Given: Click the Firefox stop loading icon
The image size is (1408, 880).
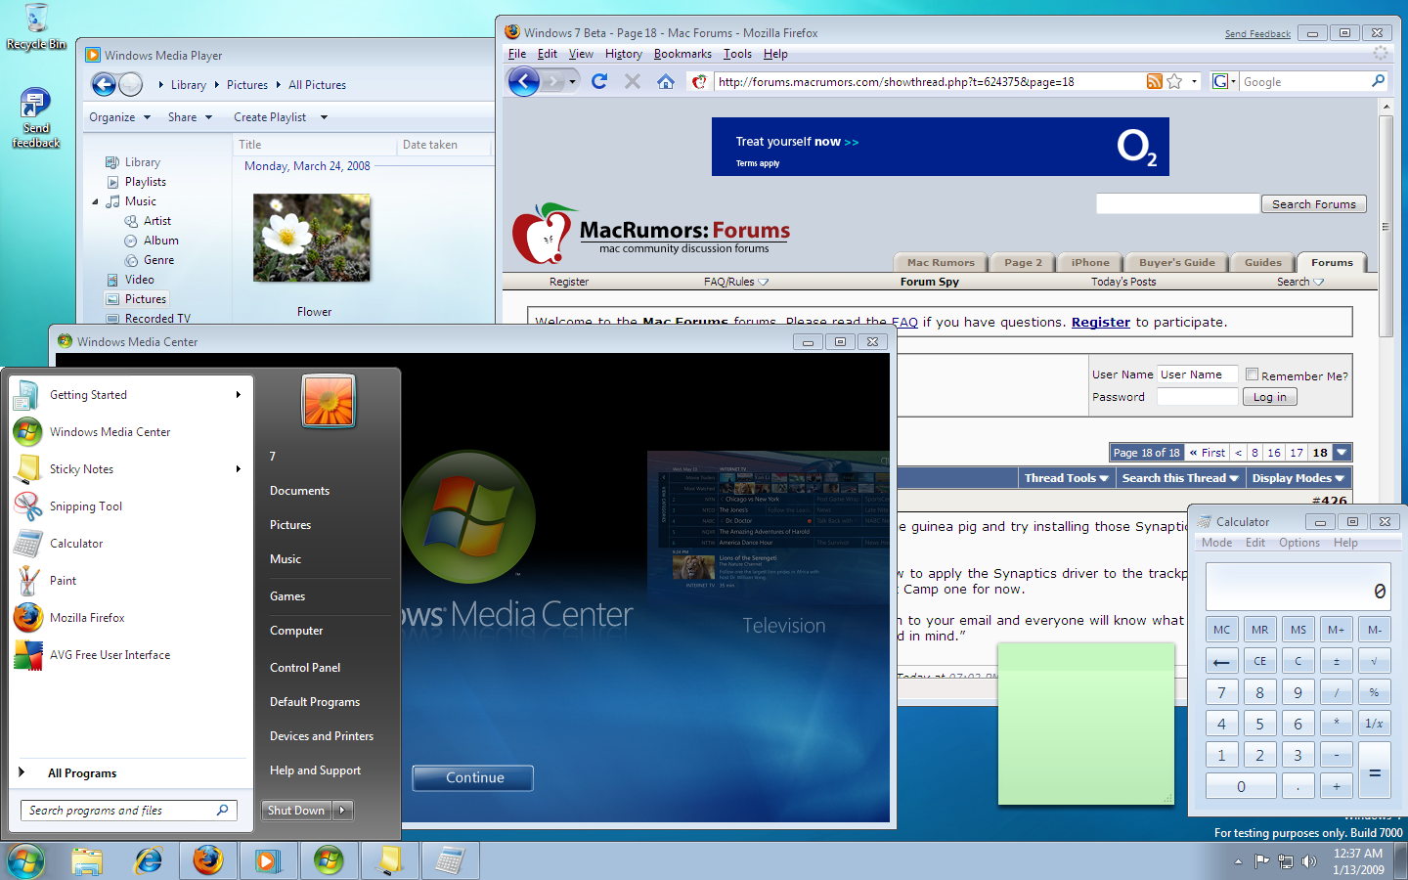Looking at the screenshot, I should [633, 81].
